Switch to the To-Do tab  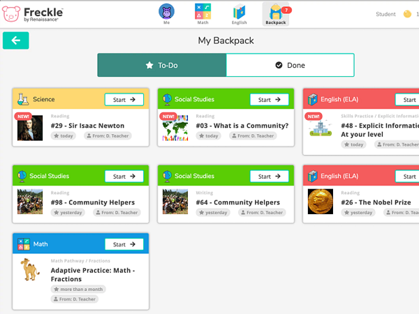(x=162, y=65)
